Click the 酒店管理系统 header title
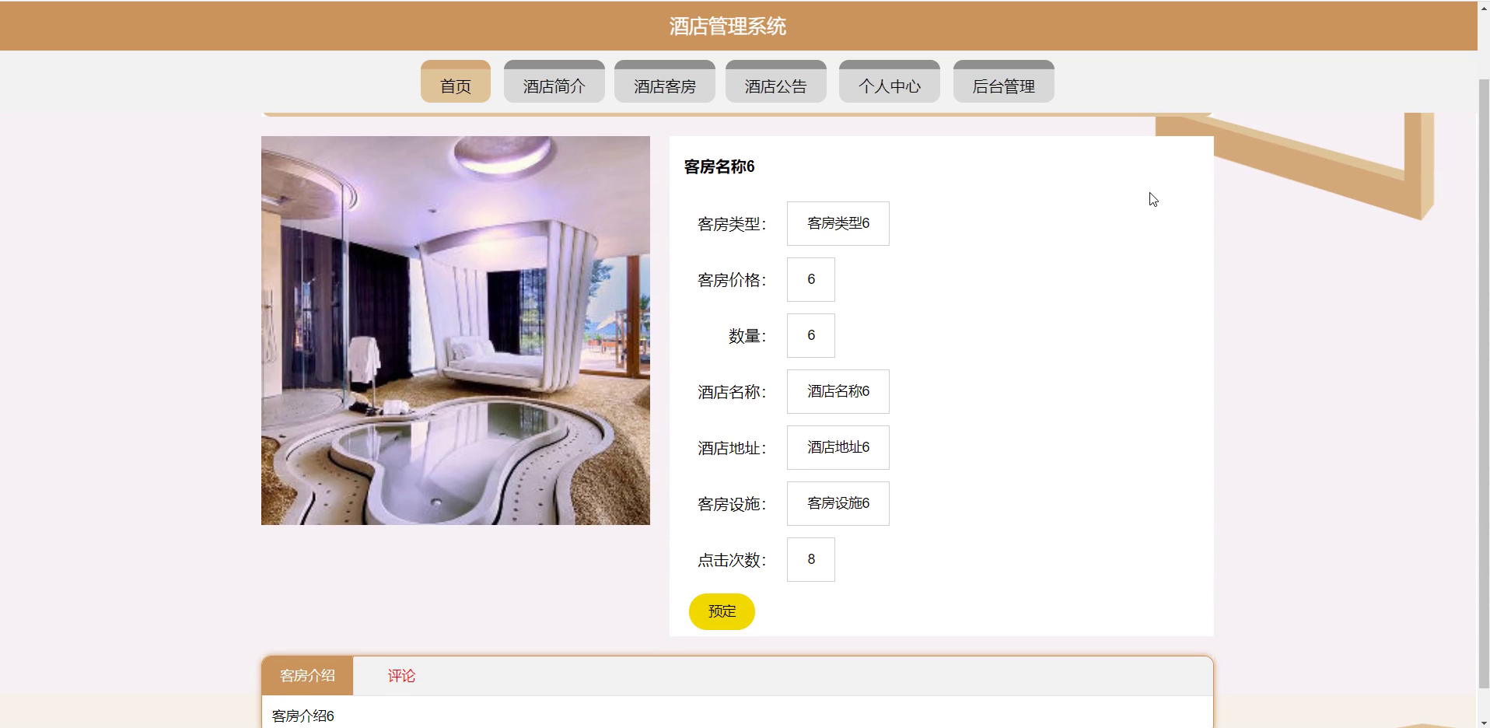Image resolution: width=1490 pixels, height=728 pixels. pyautogui.click(x=727, y=26)
